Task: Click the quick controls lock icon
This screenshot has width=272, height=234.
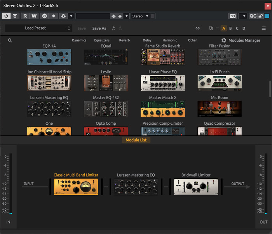Action: click(x=261, y=16)
